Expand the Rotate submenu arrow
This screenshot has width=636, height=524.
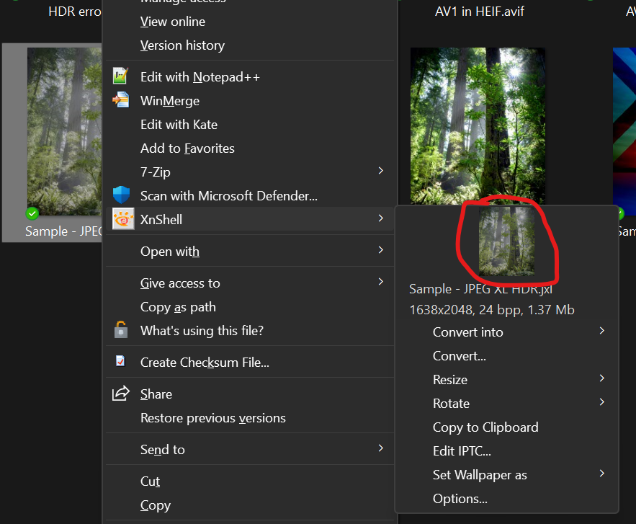pos(602,401)
